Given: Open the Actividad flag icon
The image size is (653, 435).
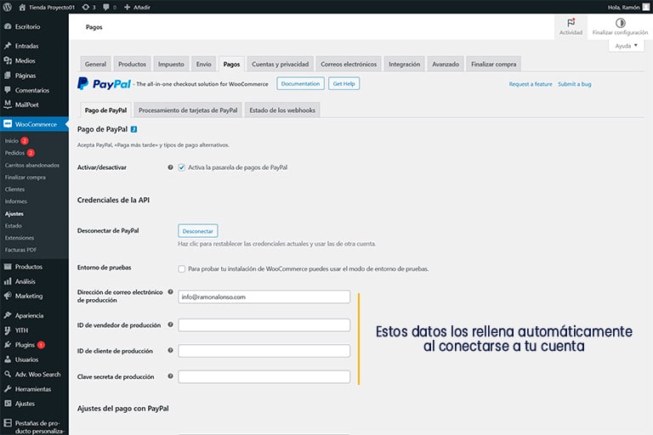Looking at the screenshot, I should pyautogui.click(x=571, y=22).
